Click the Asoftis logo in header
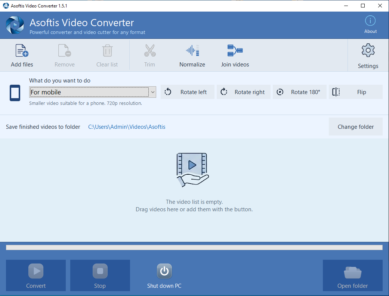The height and width of the screenshot is (296, 389). coord(15,25)
